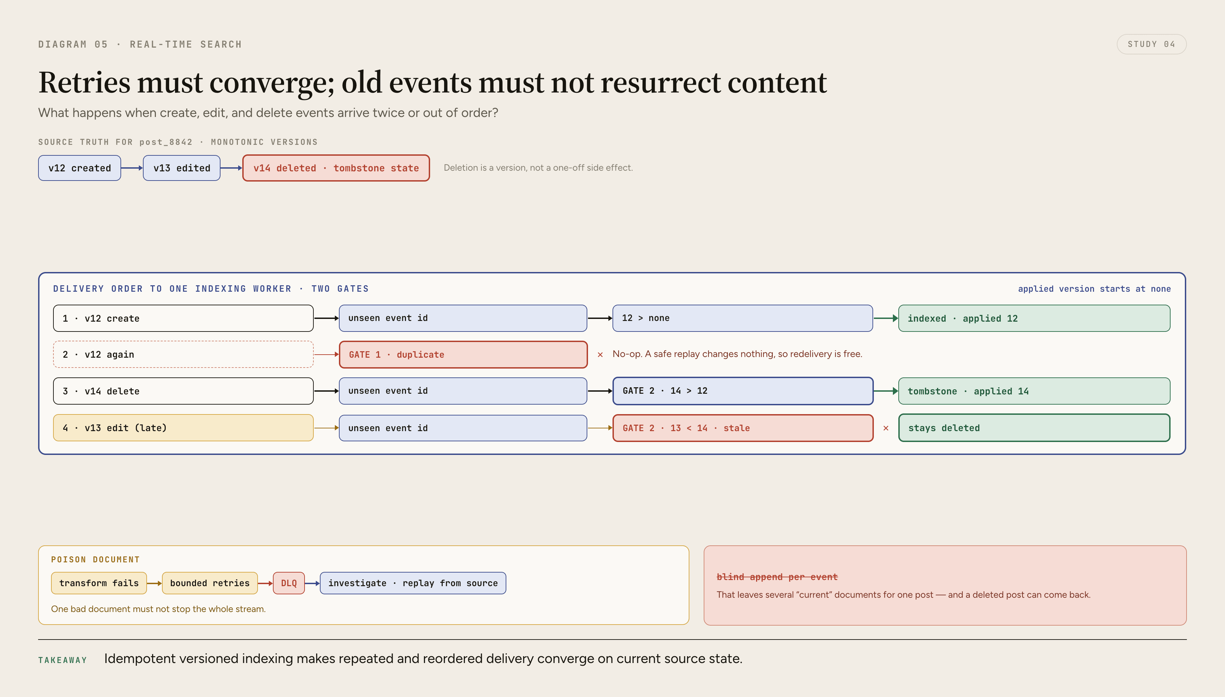Click the red × before 'stays deleted'
This screenshot has width=1225, height=697.
pyautogui.click(x=886, y=428)
